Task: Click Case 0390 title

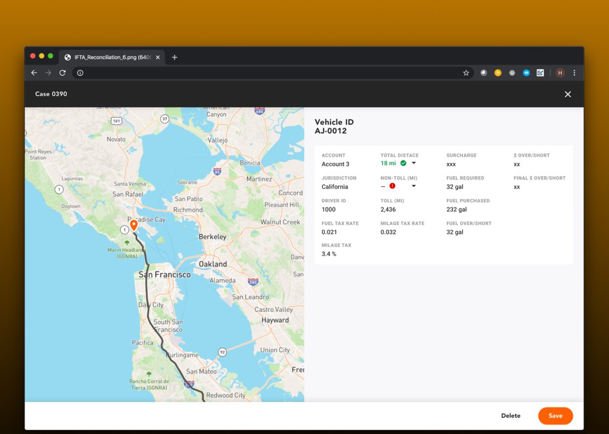Action: click(51, 94)
